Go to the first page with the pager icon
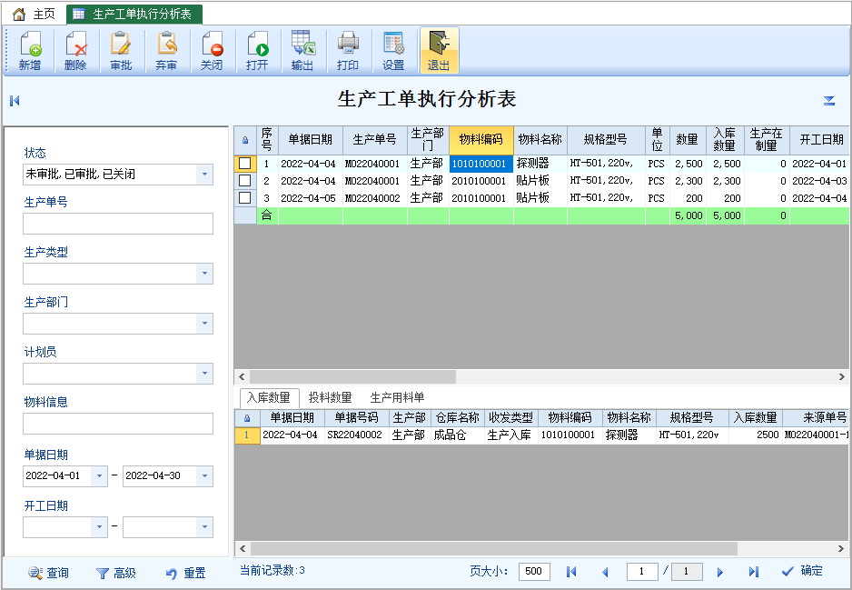This screenshot has width=852, height=590. (x=571, y=572)
